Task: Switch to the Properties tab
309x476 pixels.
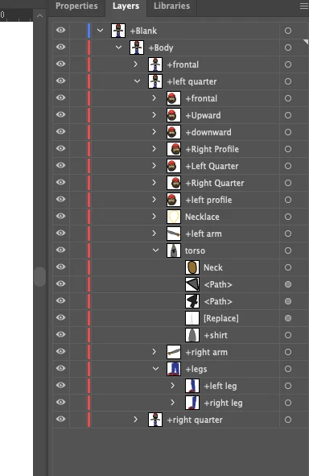Action: 76,6
